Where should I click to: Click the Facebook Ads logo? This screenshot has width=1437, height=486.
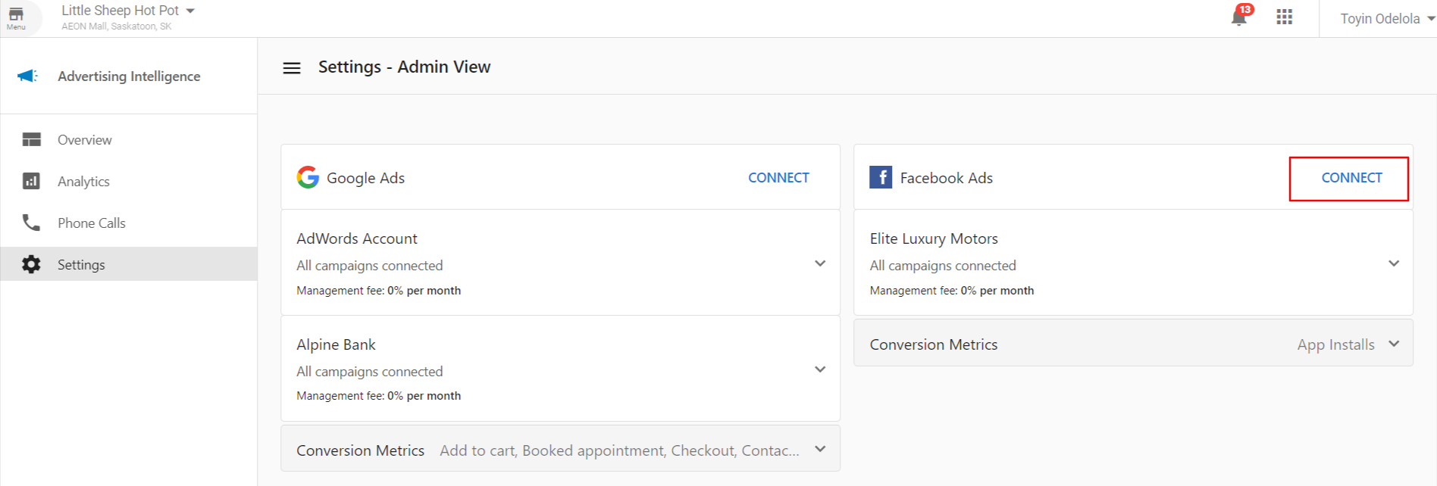[x=881, y=177]
